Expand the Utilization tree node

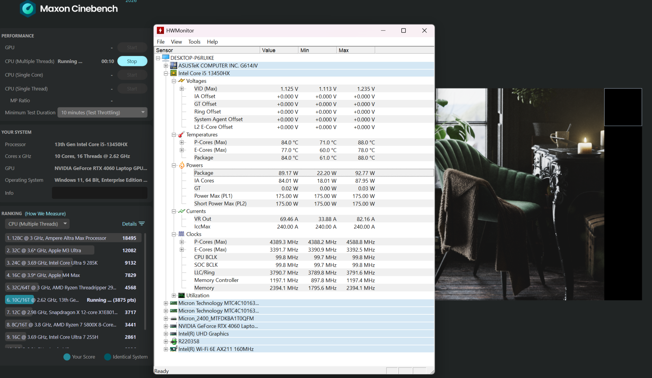coord(174,295)
